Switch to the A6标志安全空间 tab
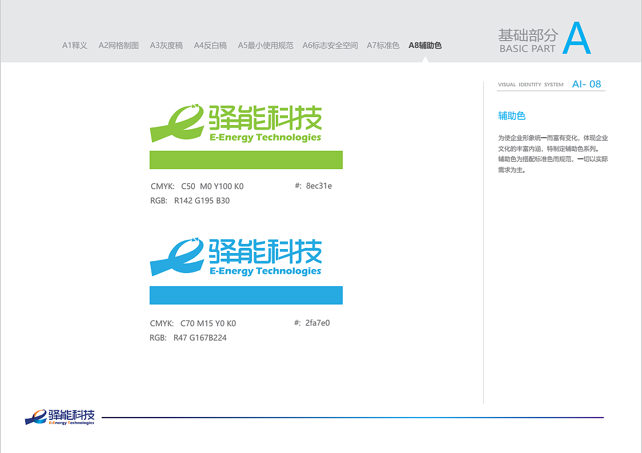 click(x=330, y=46)
